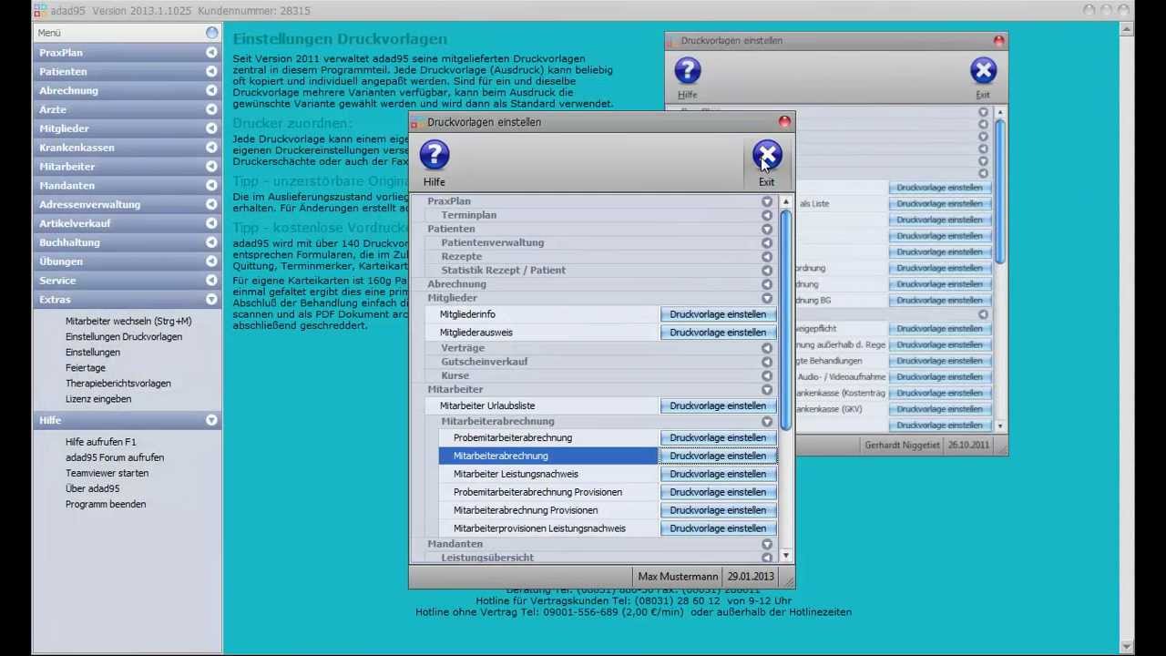Viewport: 1166px width, 656px height.
Task: Expand PraxPlan in left sidebar menu
Action: [211, 52]
